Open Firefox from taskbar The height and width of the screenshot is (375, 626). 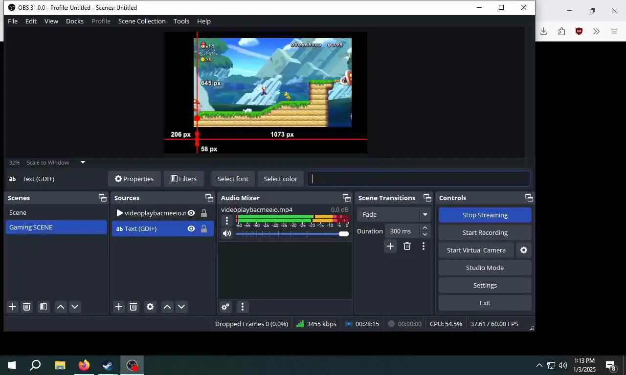pyautogui.click(x=84, y=365)
